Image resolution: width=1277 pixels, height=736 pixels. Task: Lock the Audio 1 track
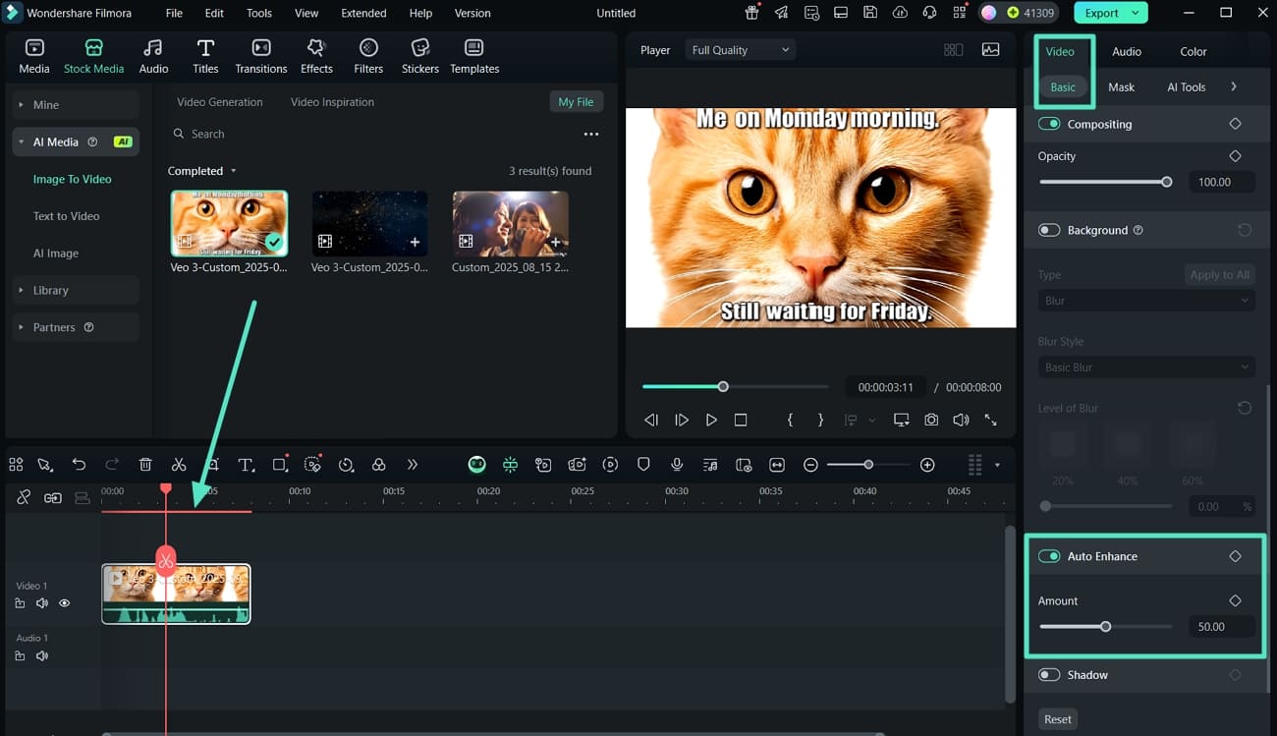(x=20, y=655)
